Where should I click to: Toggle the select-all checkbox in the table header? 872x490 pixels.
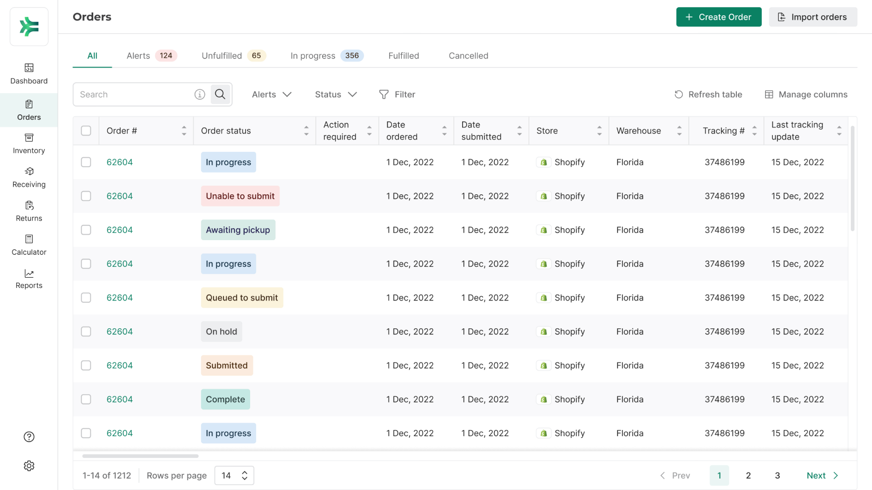coord(86,131)
